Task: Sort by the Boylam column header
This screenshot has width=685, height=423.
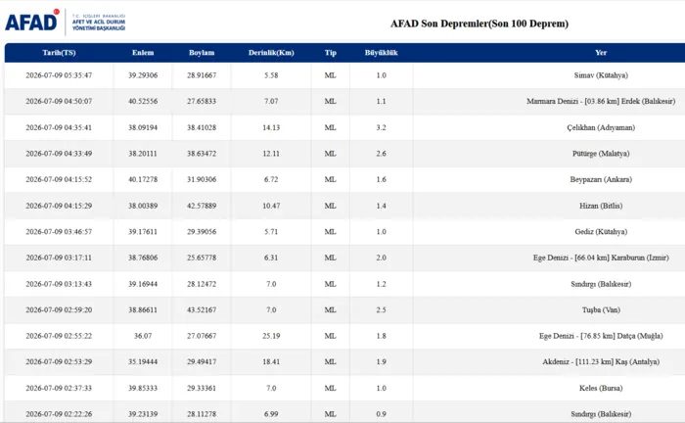Action: pyautogui.click(x=202, y=53)
